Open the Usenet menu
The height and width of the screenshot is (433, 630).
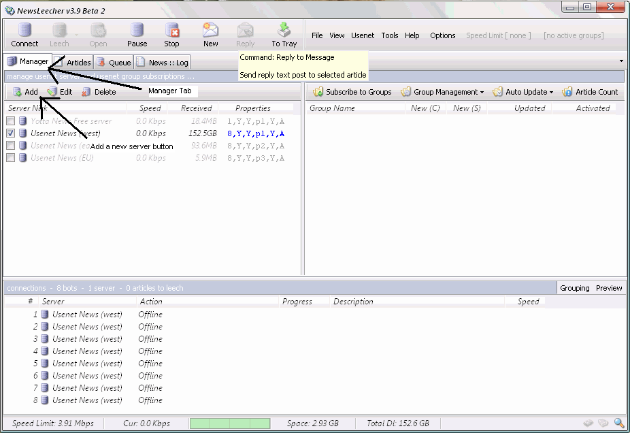click(363, 35)
